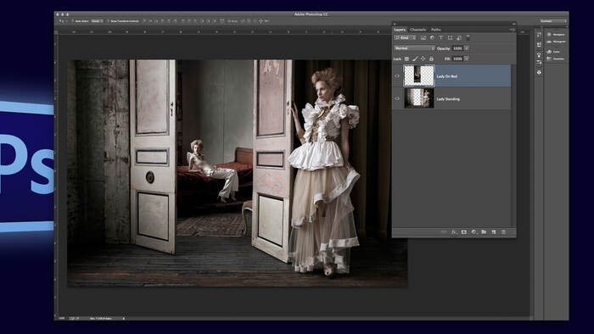Toggle Show Transform Controls checkbox

(x=108, y=21)
